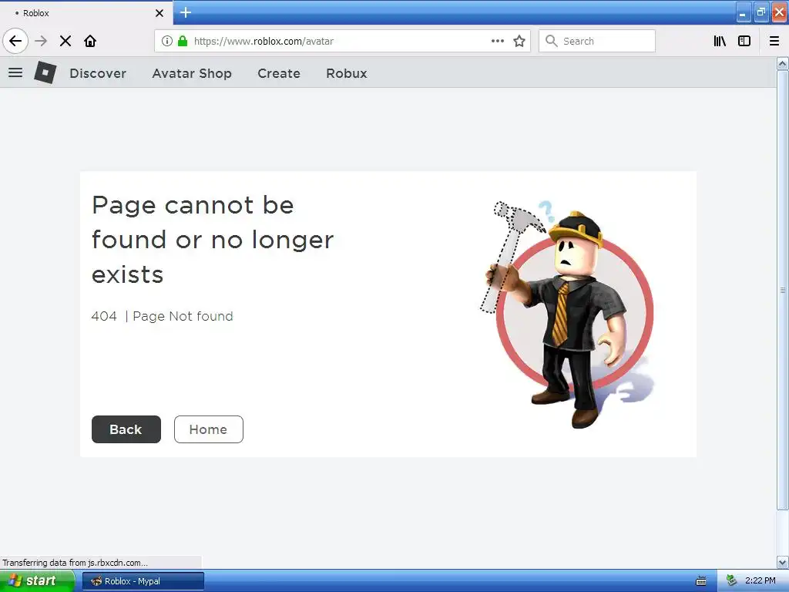Select Roblox - Mypal taskbar button

pyautogui.click(x=143, y=581)
